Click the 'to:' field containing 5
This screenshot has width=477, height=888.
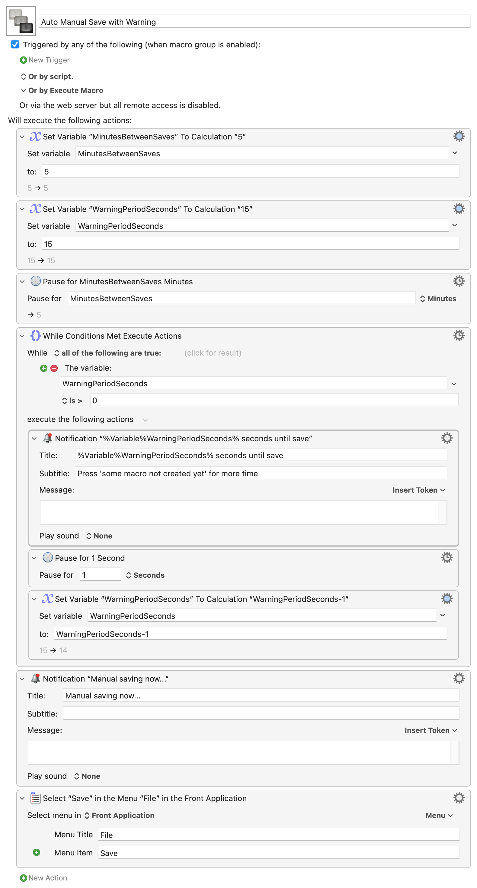[250, 171]
